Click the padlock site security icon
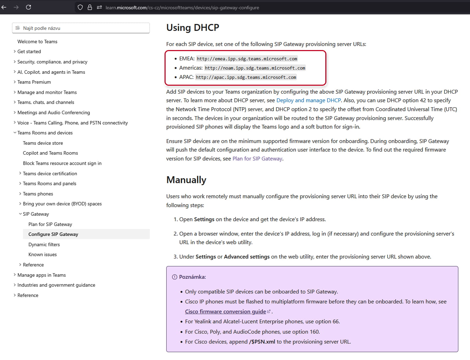Screen dimensions: 470x360 tap(90, 7)
